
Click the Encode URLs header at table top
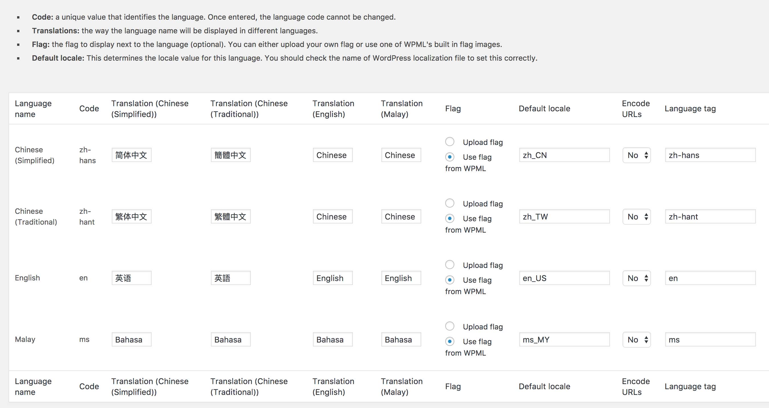[x=636, y=108]
